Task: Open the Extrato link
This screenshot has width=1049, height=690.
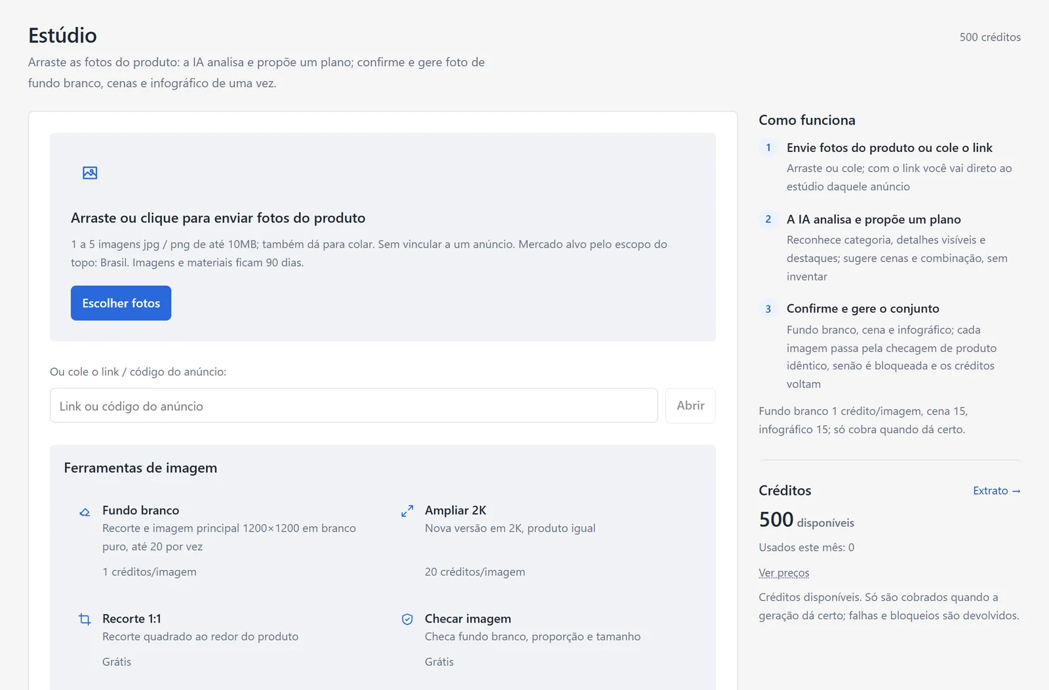Action: coord(997,491)
